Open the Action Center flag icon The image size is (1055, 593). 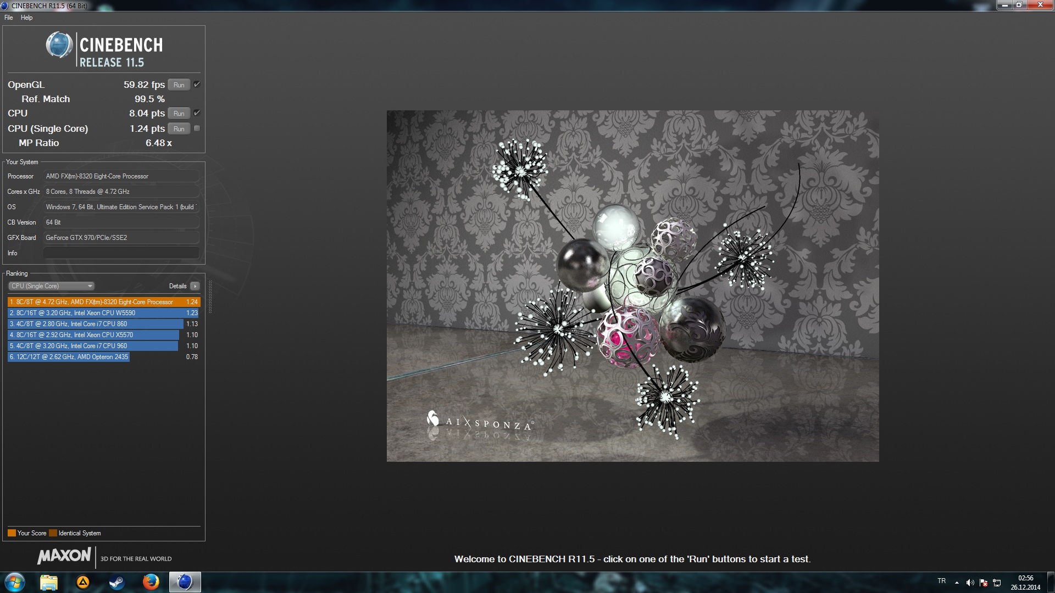[x=984, y=583]
